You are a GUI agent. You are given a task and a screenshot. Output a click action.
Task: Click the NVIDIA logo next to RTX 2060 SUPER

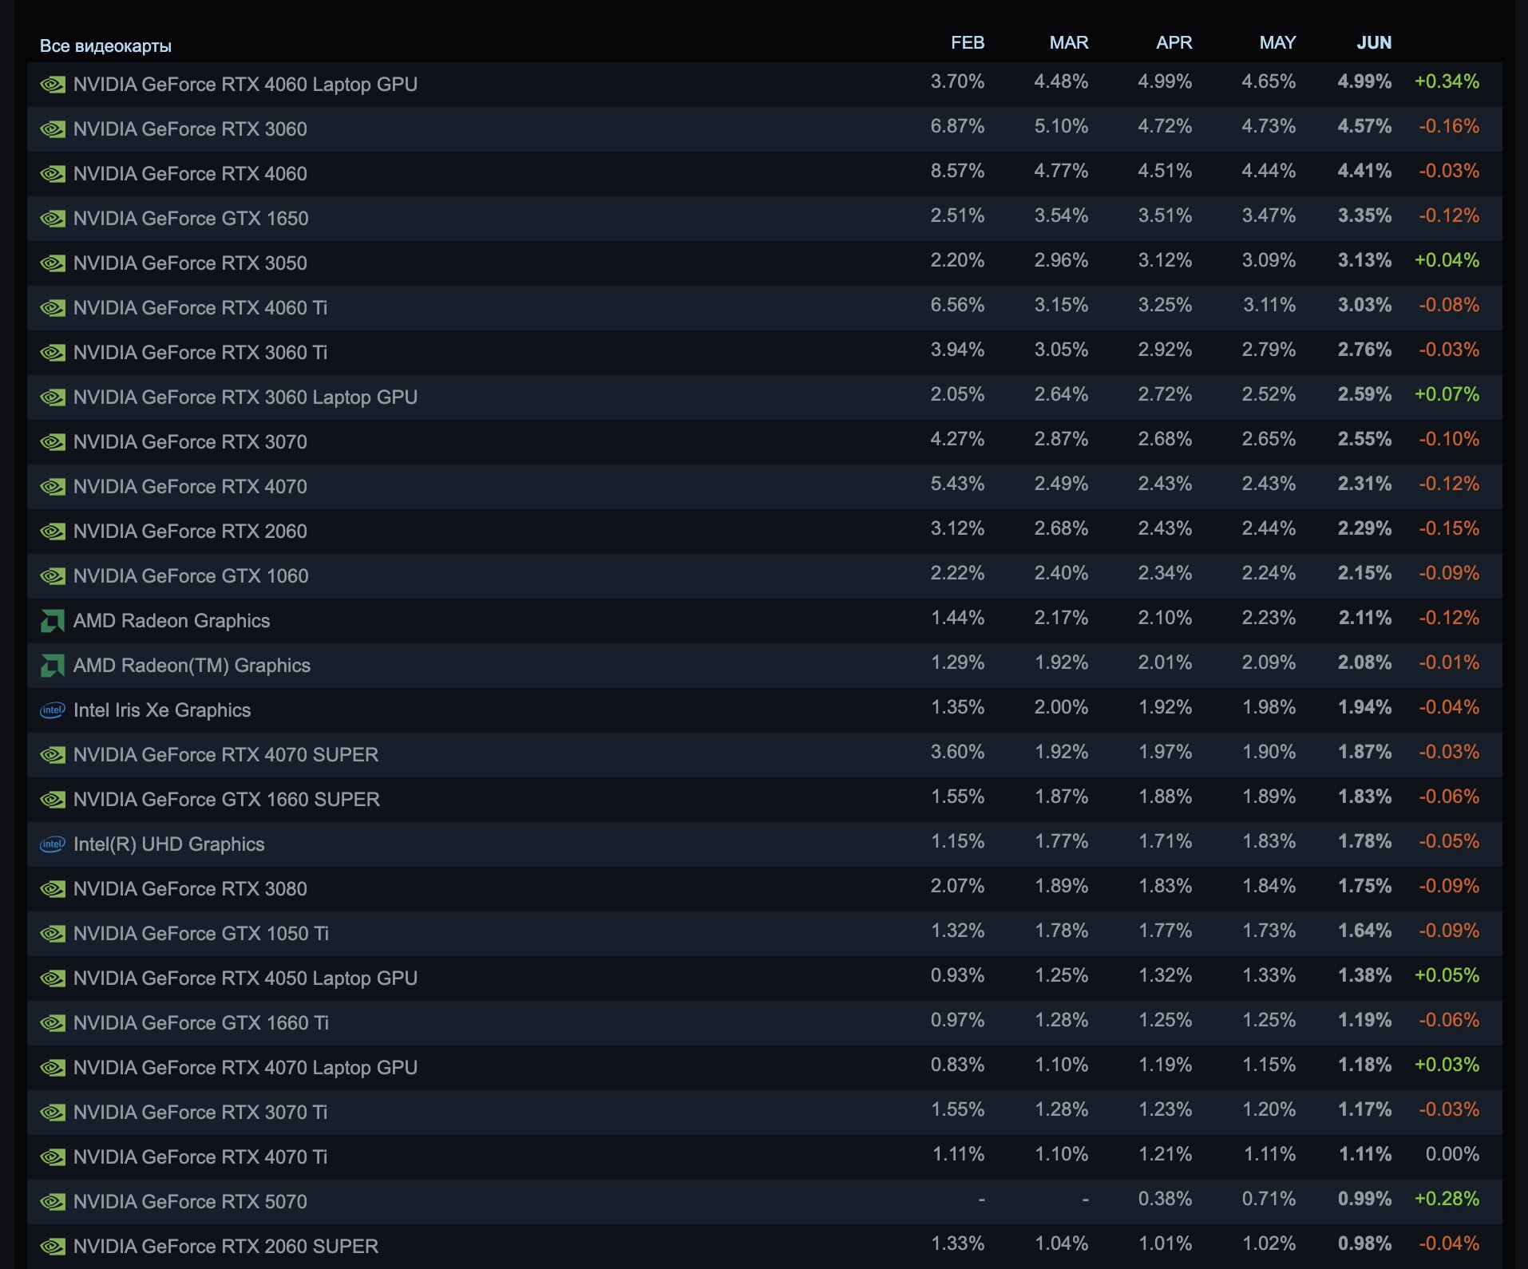(53, 1247)
